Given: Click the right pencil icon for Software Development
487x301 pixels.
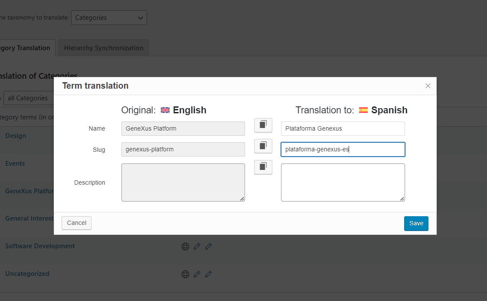Looking at the screenshot, I should pyautogui.click(x=209, y=247).
